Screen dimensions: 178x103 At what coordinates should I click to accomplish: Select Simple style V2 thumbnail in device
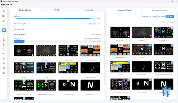[90, 85]
